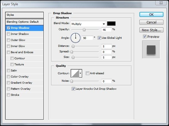The image size is (169, 126).
Task: Select the Satin style row
Action: tap(24, 71)
